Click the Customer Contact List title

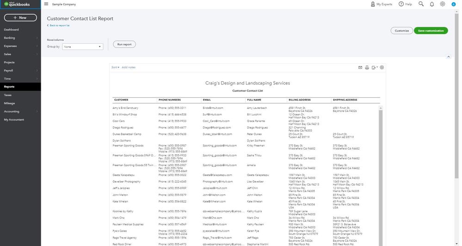pyautogui.click(x=247, y=91)
